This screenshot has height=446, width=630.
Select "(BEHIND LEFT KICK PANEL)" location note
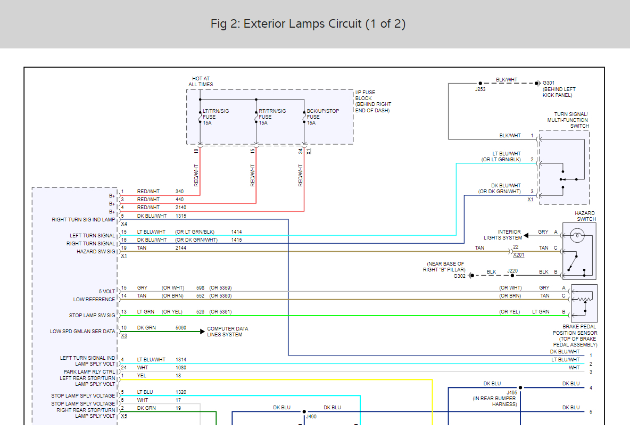click(x=559, y=92)
